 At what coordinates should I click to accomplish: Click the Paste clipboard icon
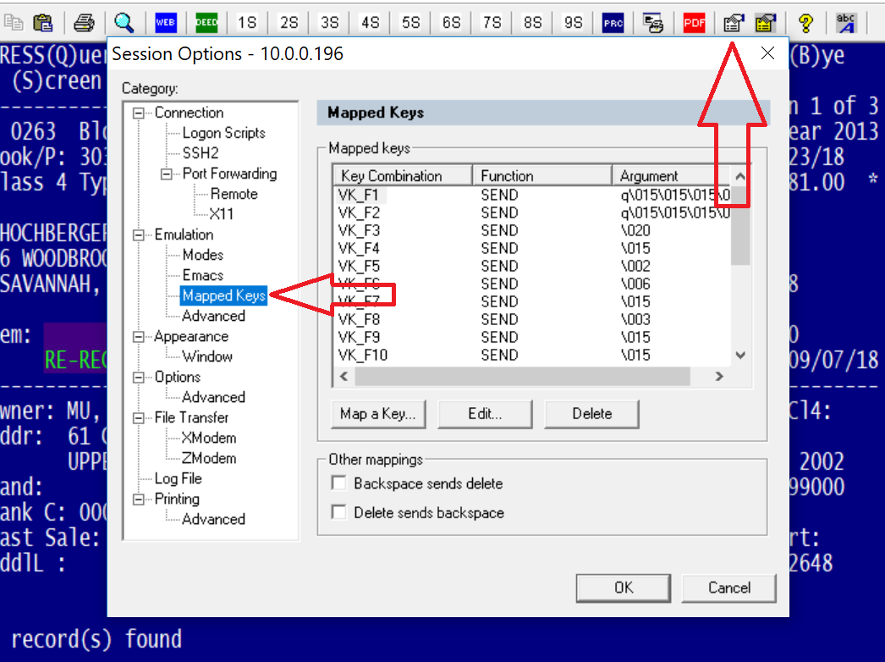pos(43,23)
